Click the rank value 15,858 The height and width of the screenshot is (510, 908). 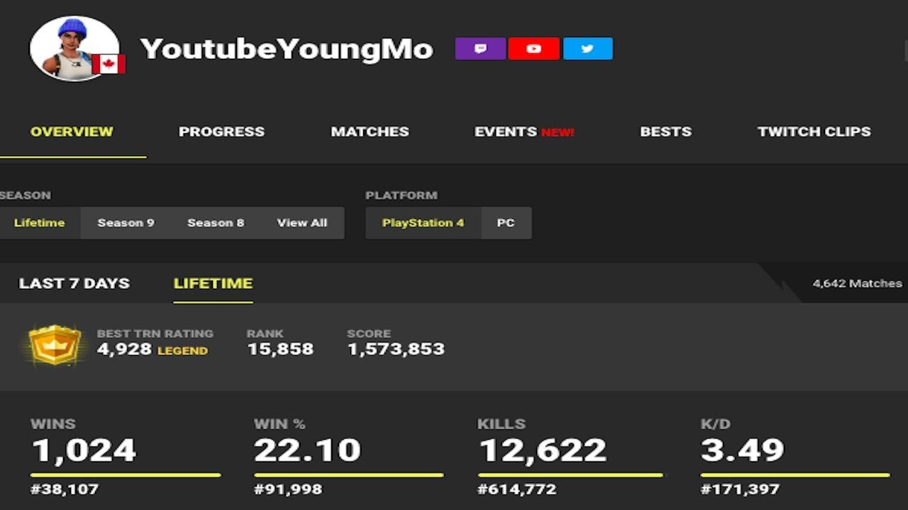(280, 349)
